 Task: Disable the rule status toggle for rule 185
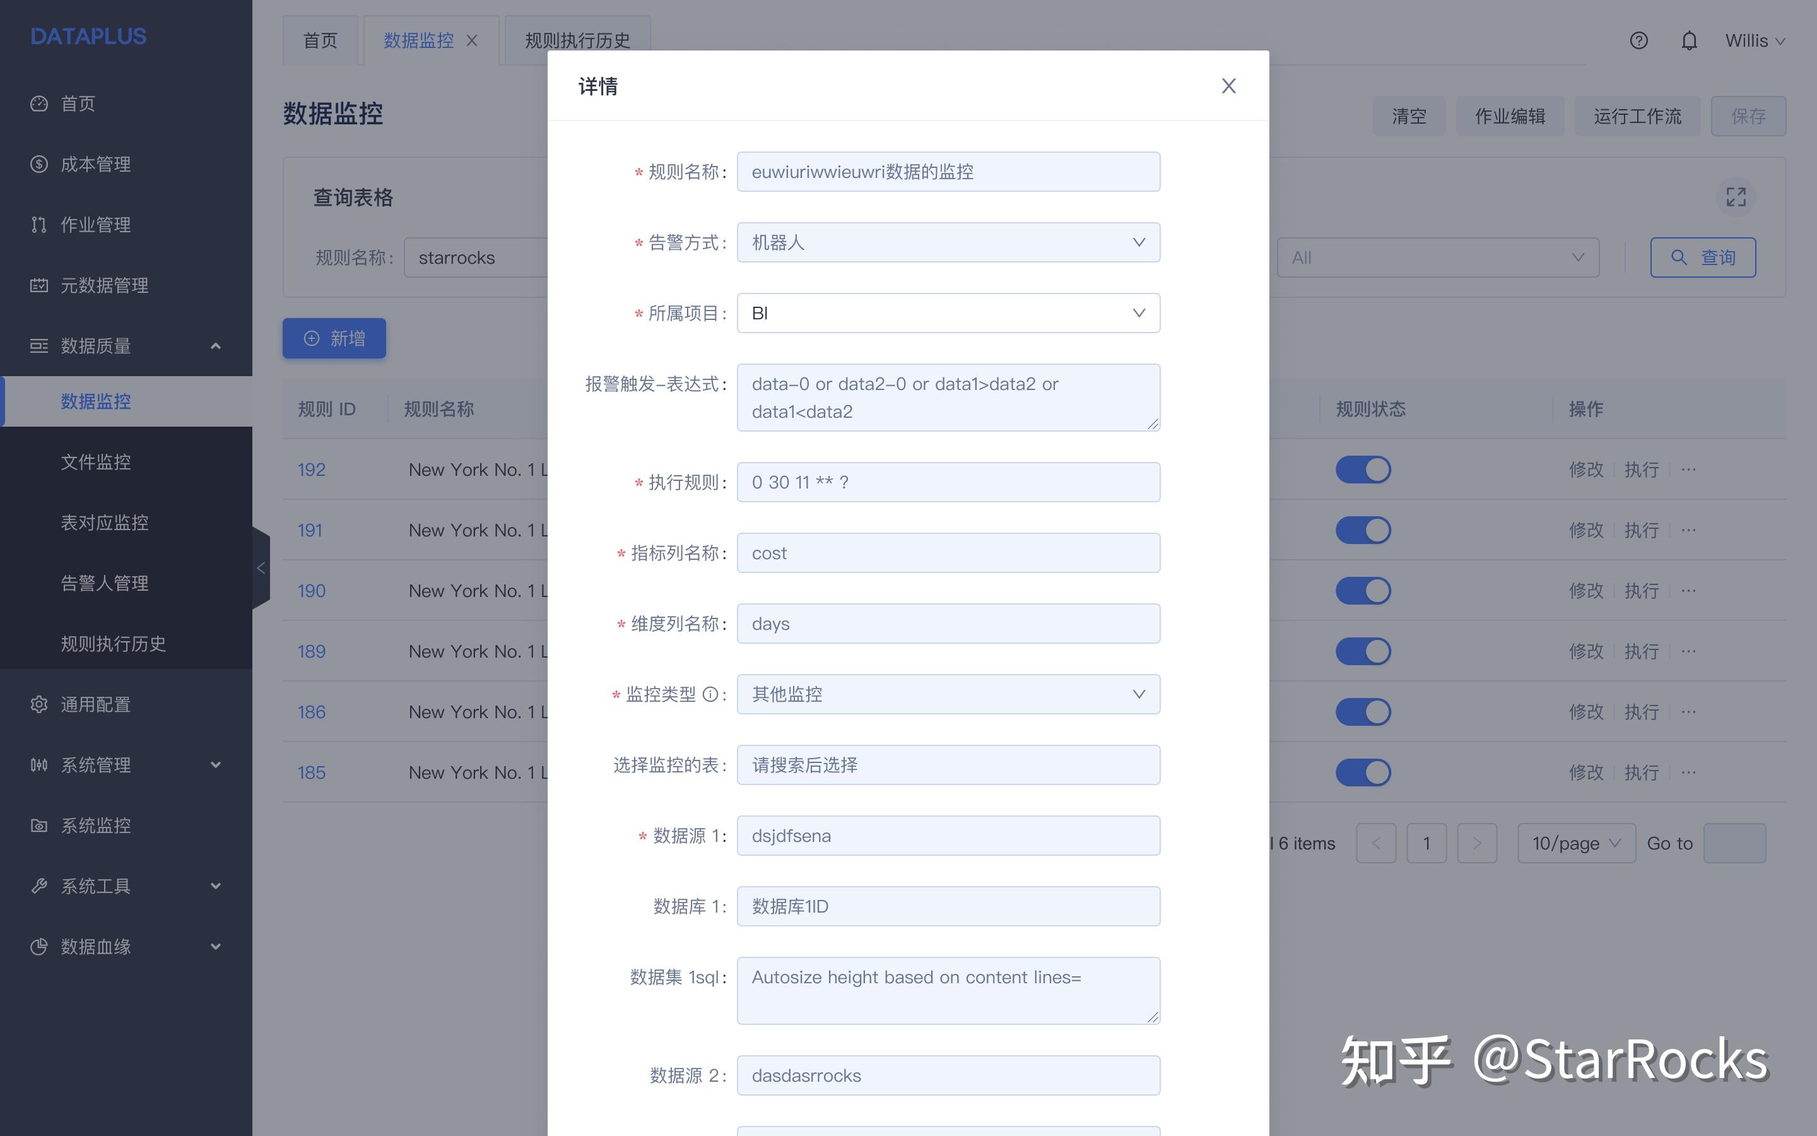[x=1363, y=772]
